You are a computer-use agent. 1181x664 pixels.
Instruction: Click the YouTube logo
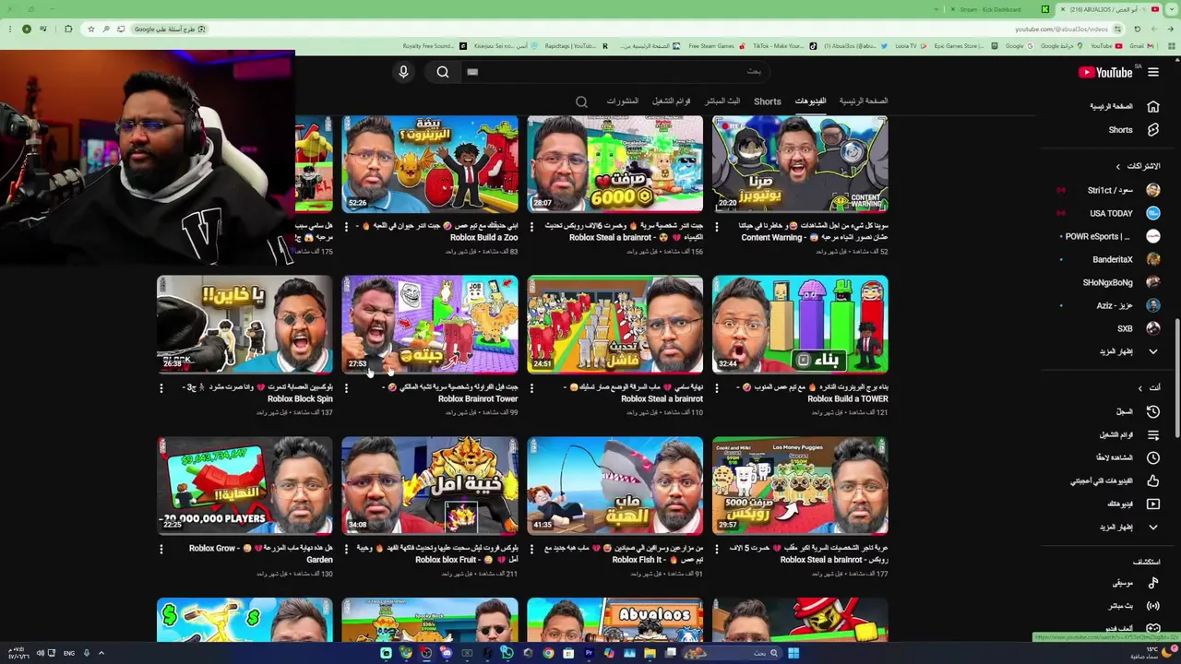(1105, 72)
